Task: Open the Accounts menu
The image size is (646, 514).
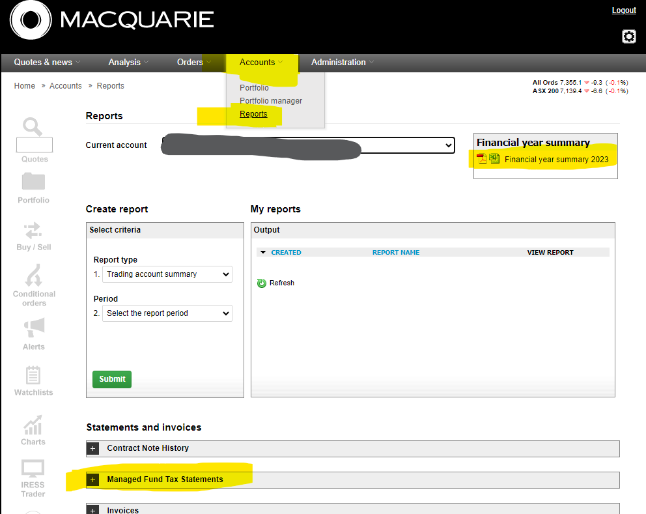Action: 261,63
